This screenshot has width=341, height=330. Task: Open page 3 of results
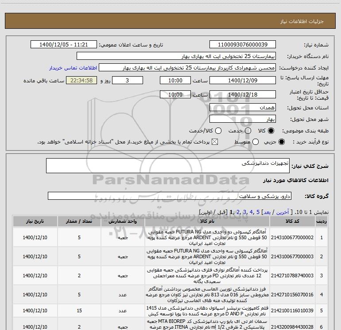[x=244, y=212]
